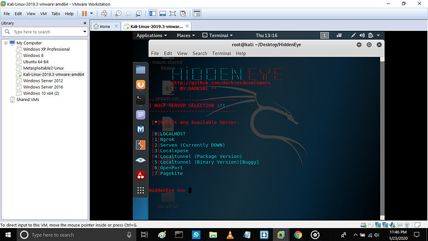Open VMware File menu
This screenshot has height=241, width=428.
pos(7,14)
